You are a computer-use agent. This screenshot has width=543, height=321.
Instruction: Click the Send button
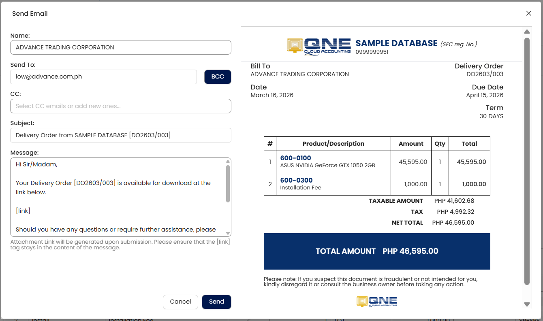(x=216, y=302)
